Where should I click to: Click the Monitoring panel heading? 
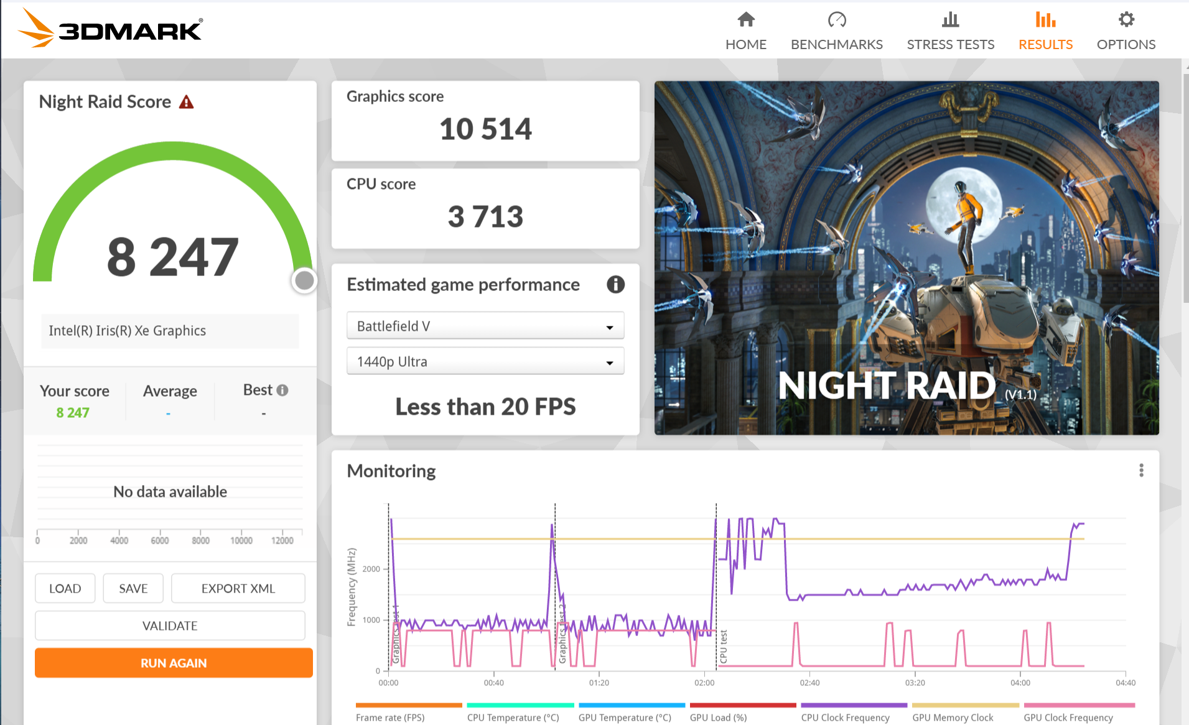(391, 471)
